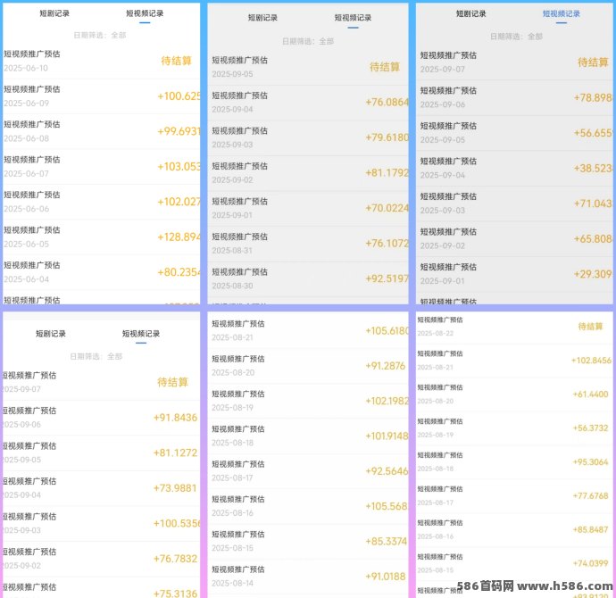Screen dimensions: 616x598
Task: Select the amount +99.6931
Action: coord(179,131)
